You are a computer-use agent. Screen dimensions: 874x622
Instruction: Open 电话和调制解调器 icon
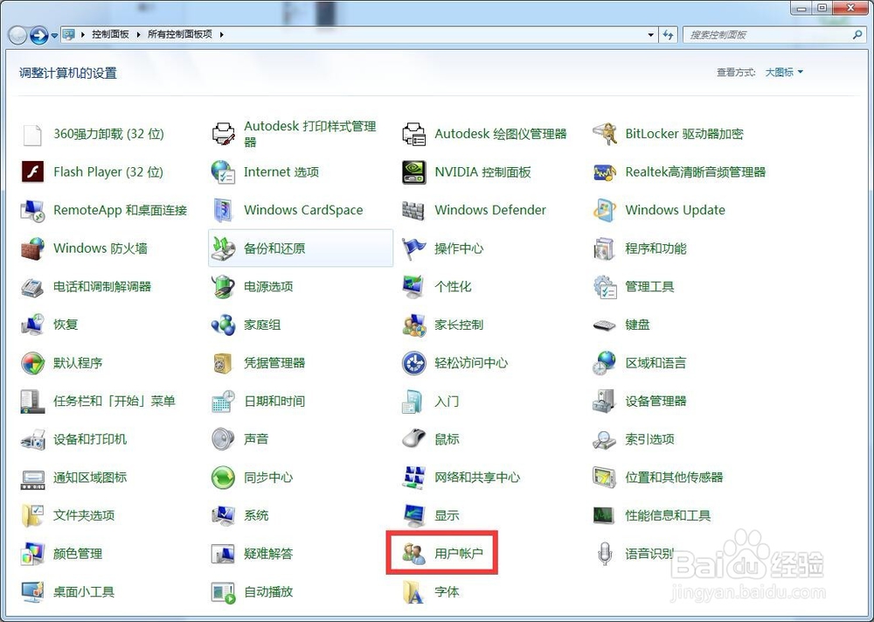click(32, 287)
